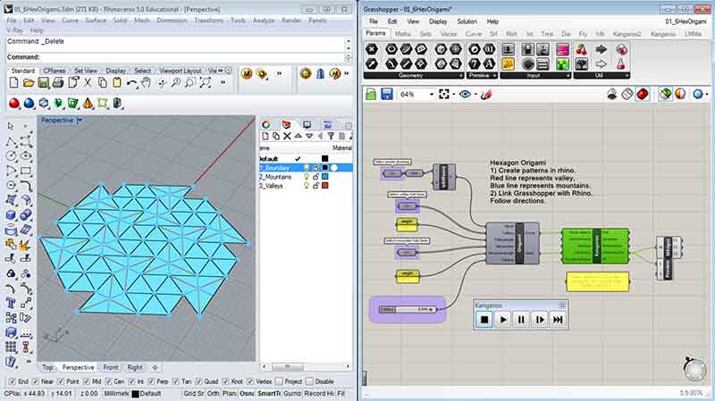Click the letter A text parameter icon
Viewport: 715px width, 401px height.
[x=489, y=64]
